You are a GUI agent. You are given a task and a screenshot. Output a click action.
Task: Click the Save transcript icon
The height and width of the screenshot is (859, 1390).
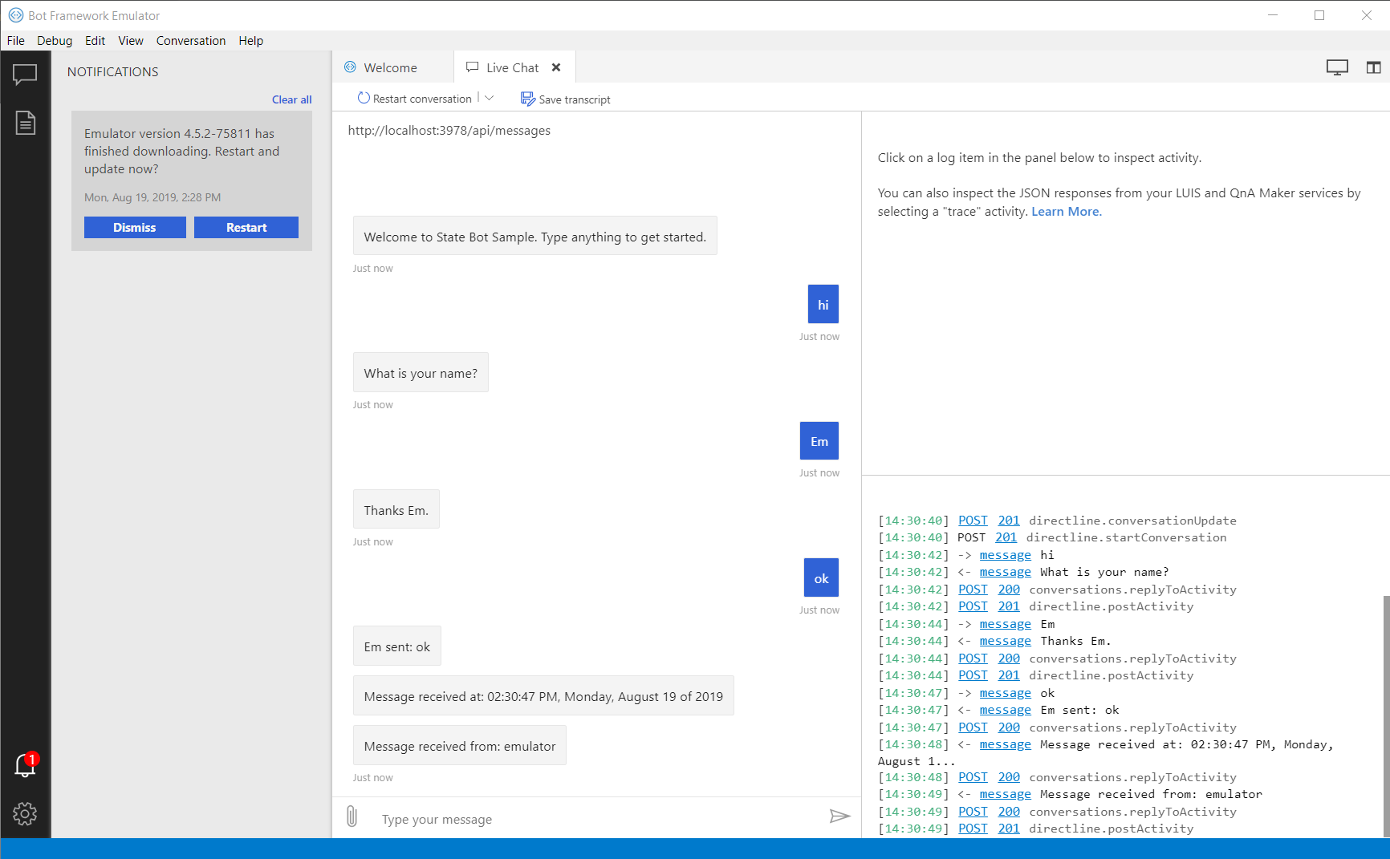(x=528, y=98)
